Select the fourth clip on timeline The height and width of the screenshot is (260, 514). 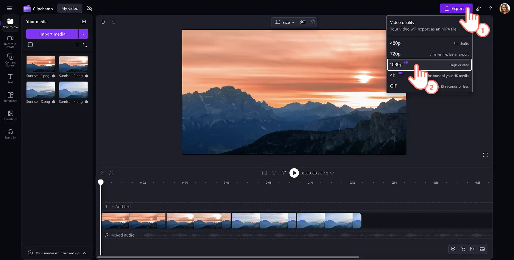(x=329, y=220)
